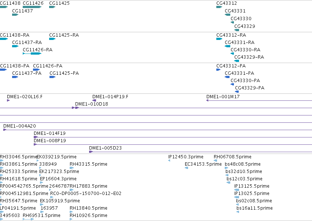Select the CG11425 gene label
The height and width of the screenshot is (221, 312).
pos(59,3)
